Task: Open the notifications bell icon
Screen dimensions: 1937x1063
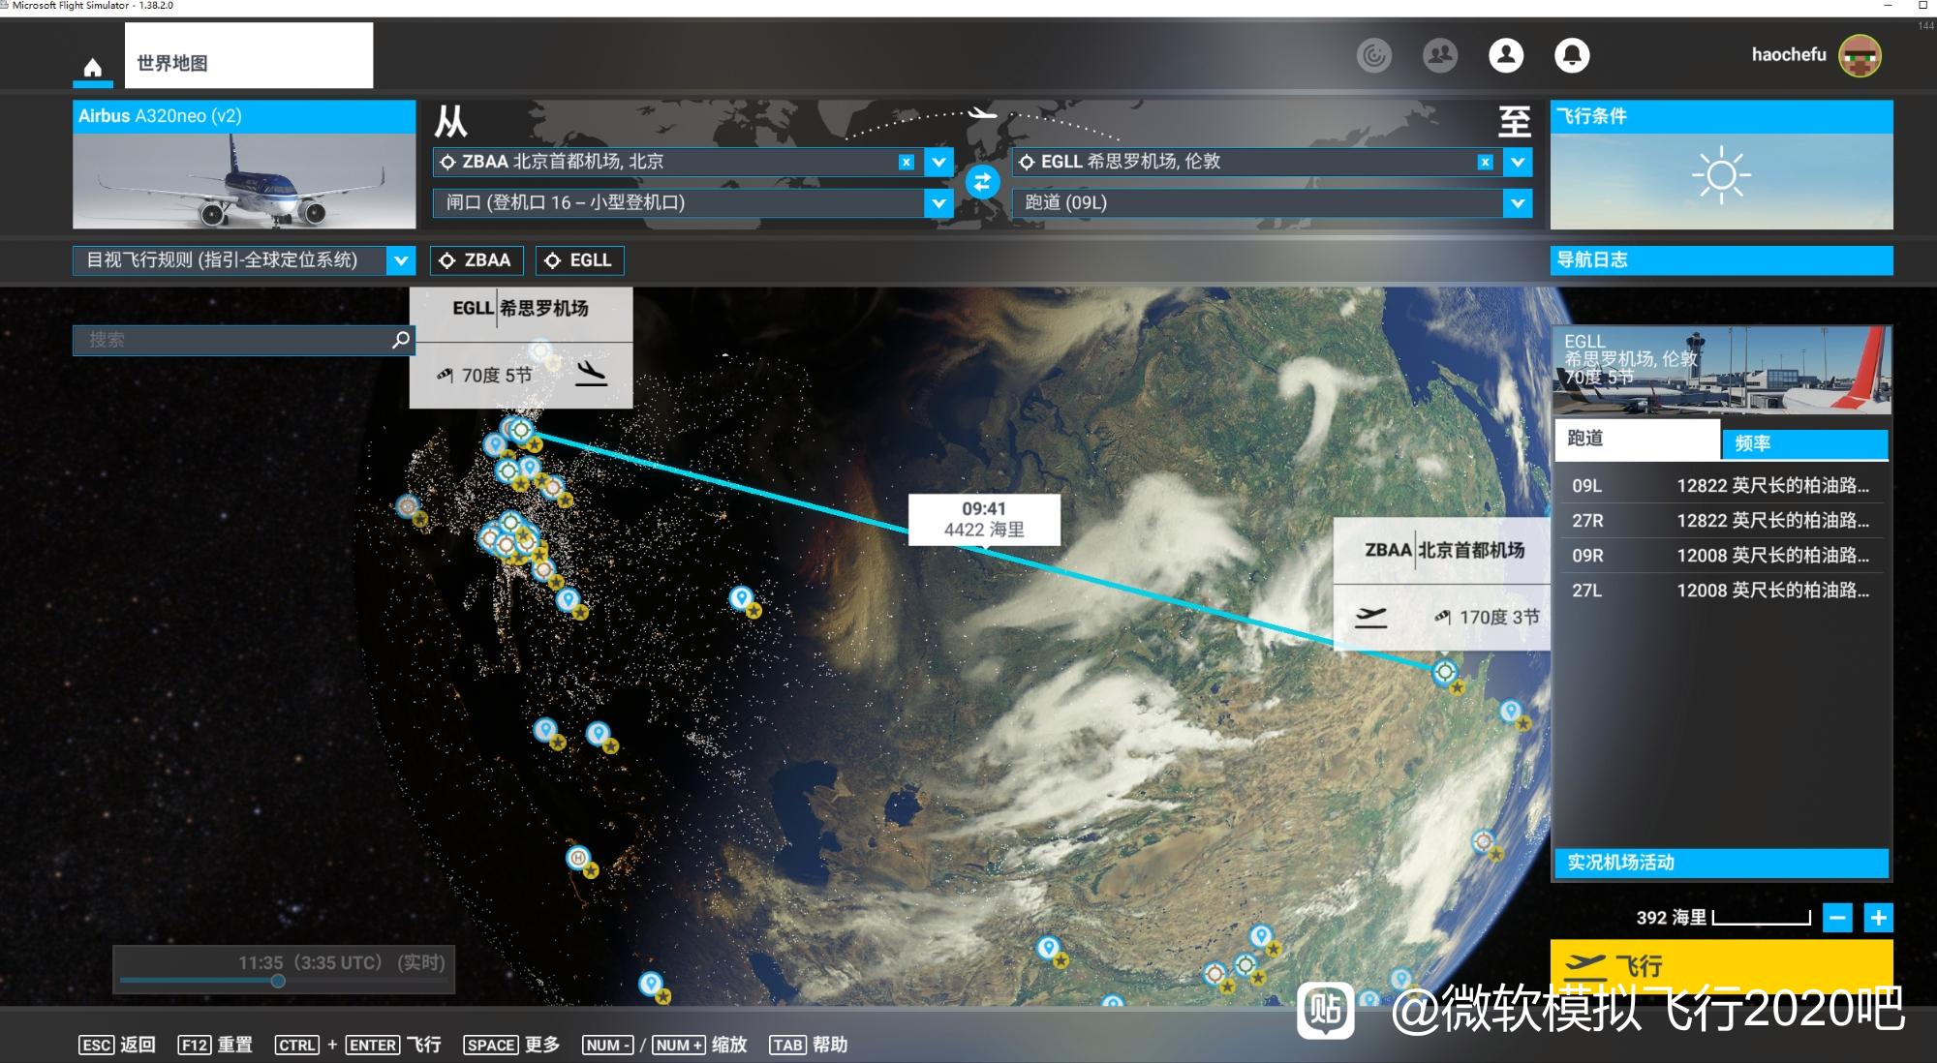Action: pos(1572,55)
